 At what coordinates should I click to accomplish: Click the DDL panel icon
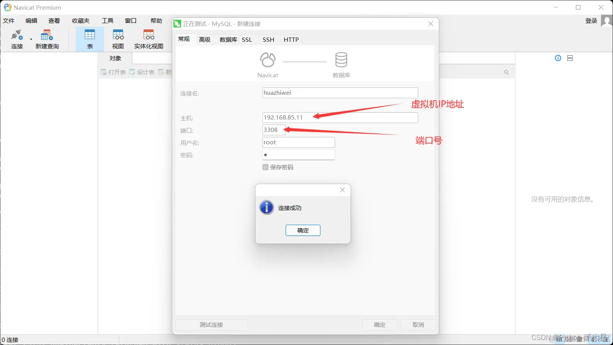pyautogui.click(x=570, y=58)
